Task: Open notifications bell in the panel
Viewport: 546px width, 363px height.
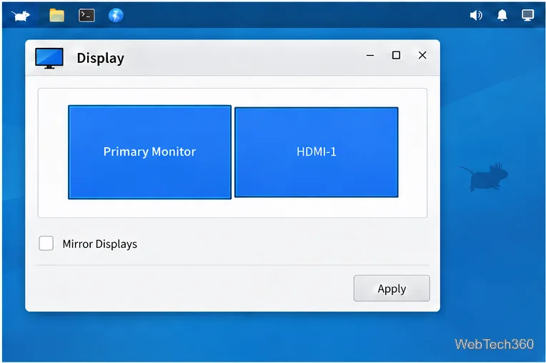Action: [x=502, y=15]
